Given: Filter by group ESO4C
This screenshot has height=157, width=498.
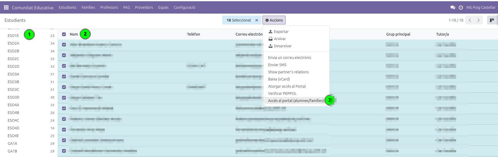Looking at the screenshot, I should [13, 120].
